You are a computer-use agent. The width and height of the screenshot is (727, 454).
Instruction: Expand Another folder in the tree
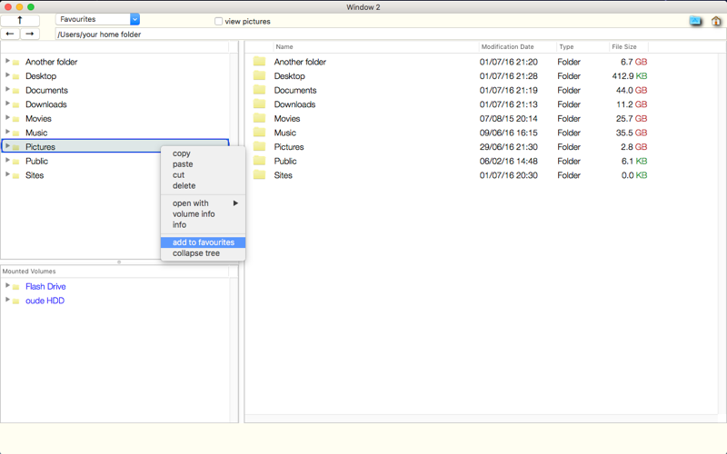[7, 61]
